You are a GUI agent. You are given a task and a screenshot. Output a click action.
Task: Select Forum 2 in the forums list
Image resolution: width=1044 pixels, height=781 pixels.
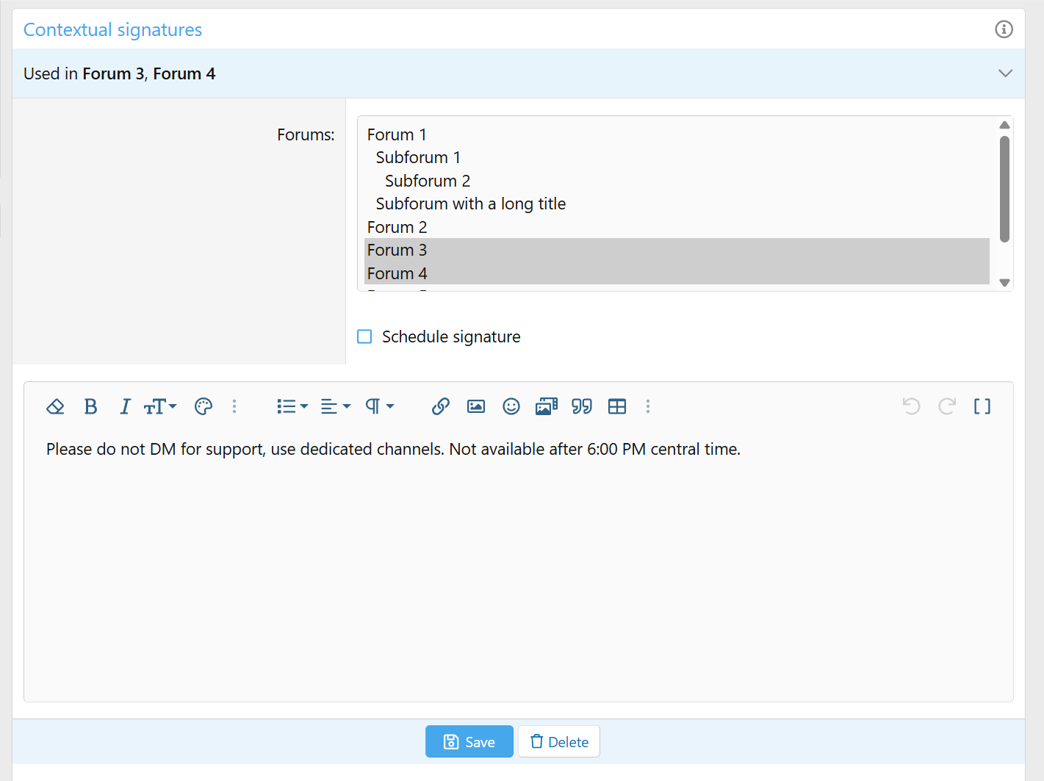pyautogui.click(x=397, y=227)
